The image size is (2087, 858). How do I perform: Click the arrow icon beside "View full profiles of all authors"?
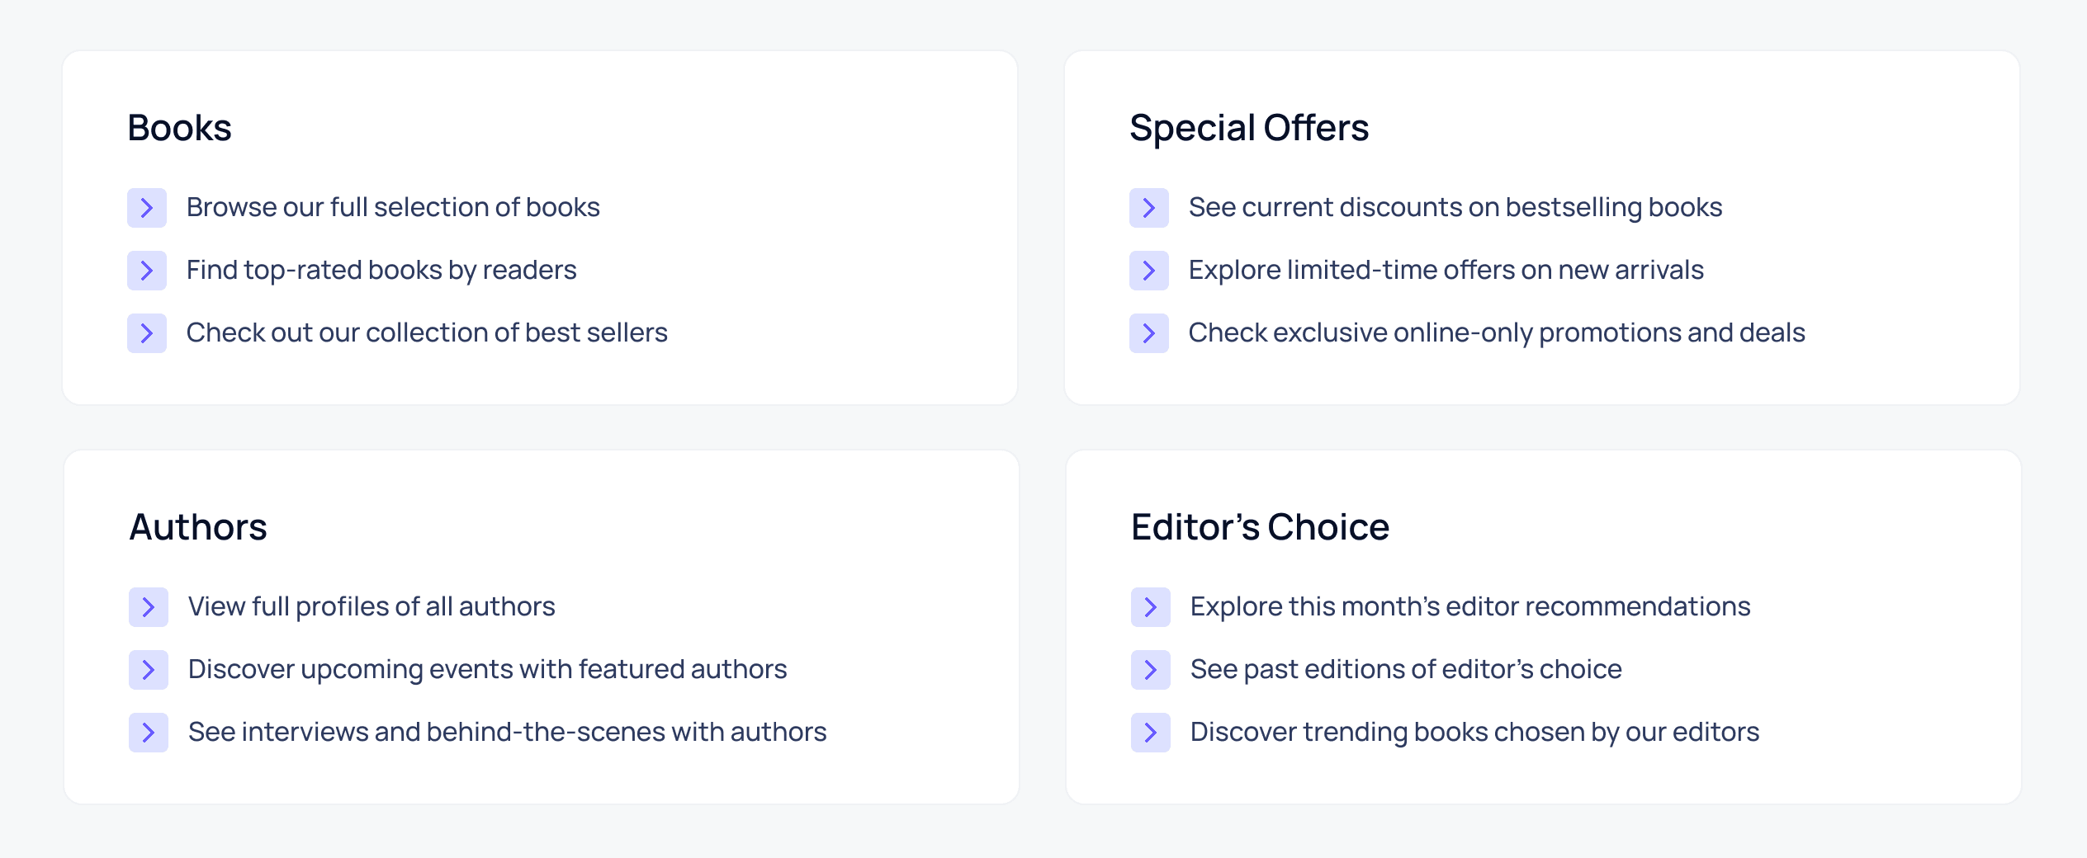point(147,606)
